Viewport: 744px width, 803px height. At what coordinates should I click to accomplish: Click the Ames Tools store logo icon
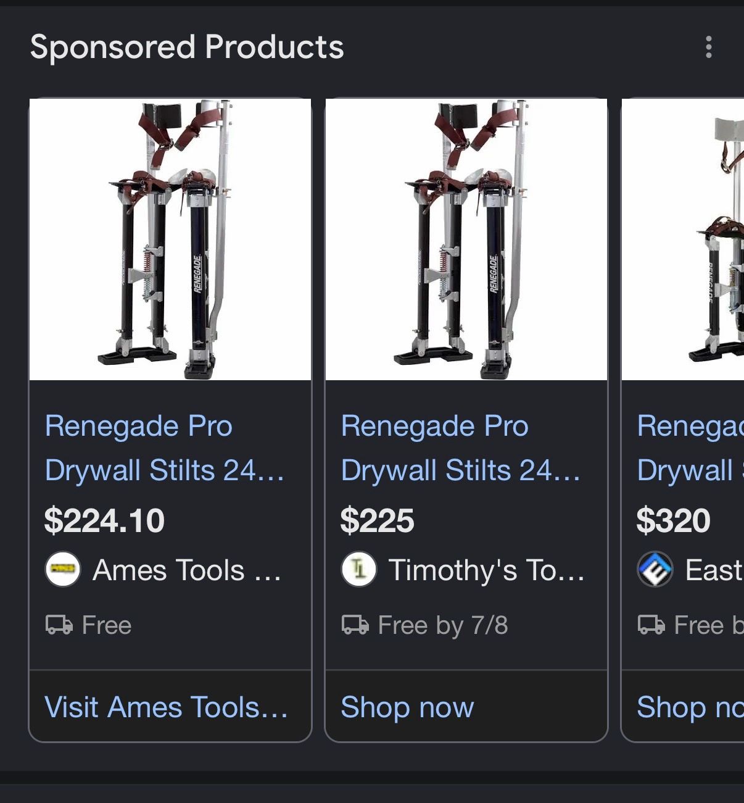(x=63, y=569)
